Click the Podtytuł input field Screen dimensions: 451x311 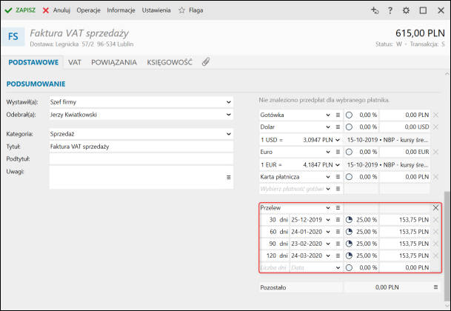(141, 158)
